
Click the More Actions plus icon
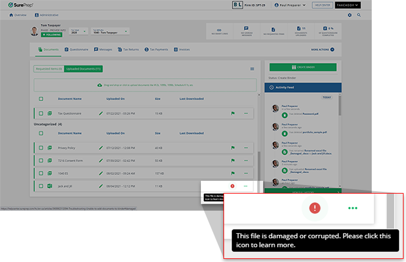[332, 49]
